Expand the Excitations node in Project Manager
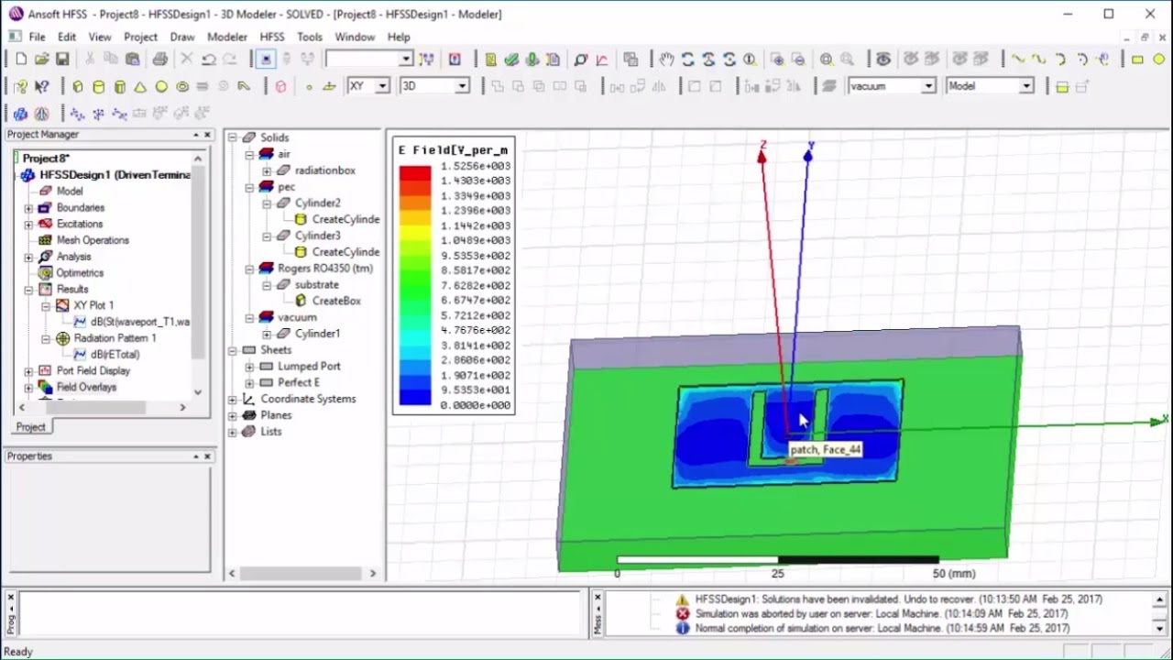Viewport: 1173px width, 660px height. [28, 225]
